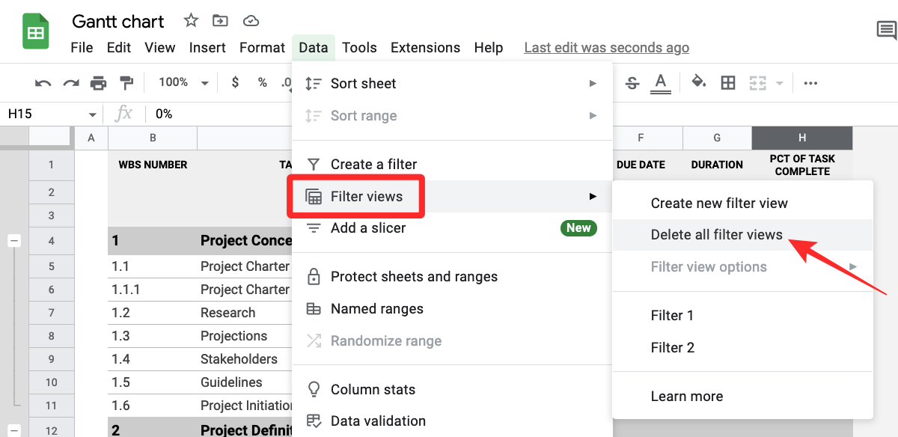Undo the last action
Viewport: 898px width, 437px height.
click(43, 83)
